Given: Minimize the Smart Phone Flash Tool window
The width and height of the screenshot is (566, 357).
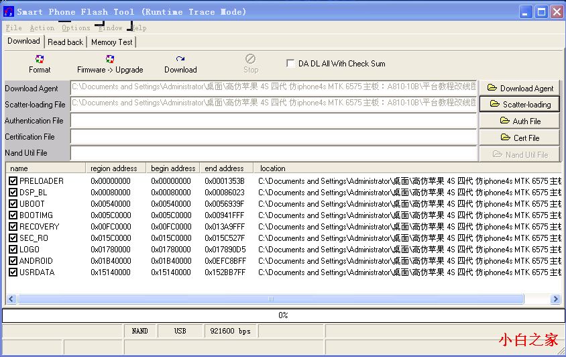Looking at the screenshot, I should pos(526,12).
